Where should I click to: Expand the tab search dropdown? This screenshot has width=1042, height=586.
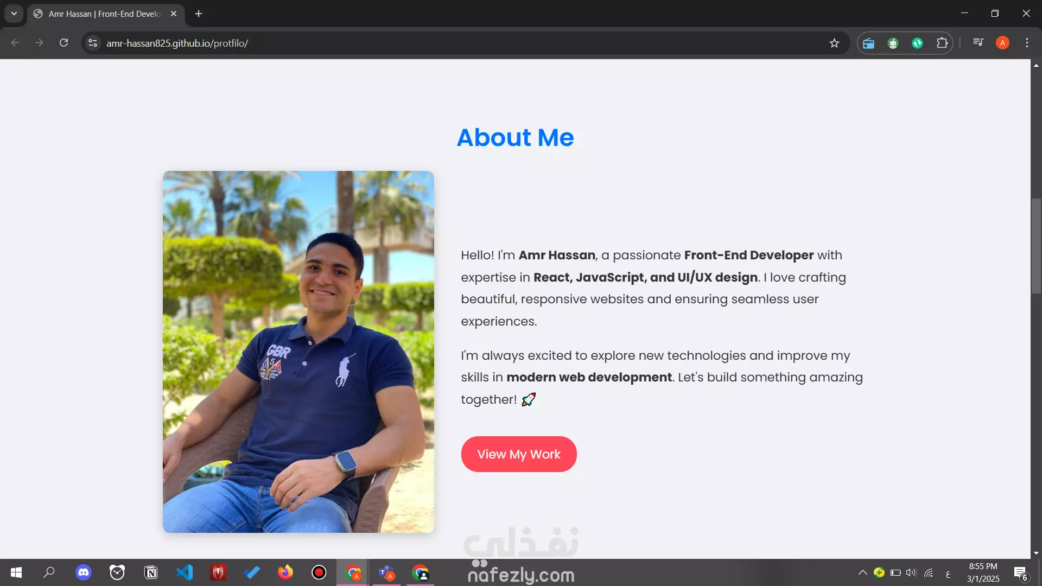pyautogui.click(x=14, y=14)
